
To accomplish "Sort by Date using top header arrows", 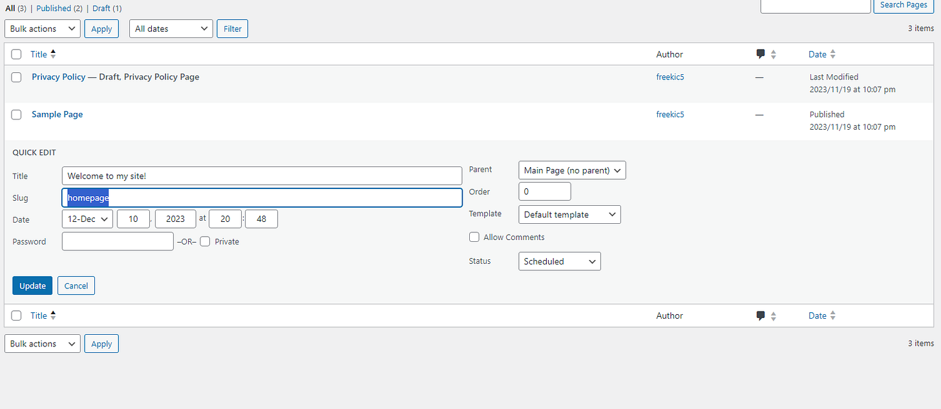I will [832, 54].
